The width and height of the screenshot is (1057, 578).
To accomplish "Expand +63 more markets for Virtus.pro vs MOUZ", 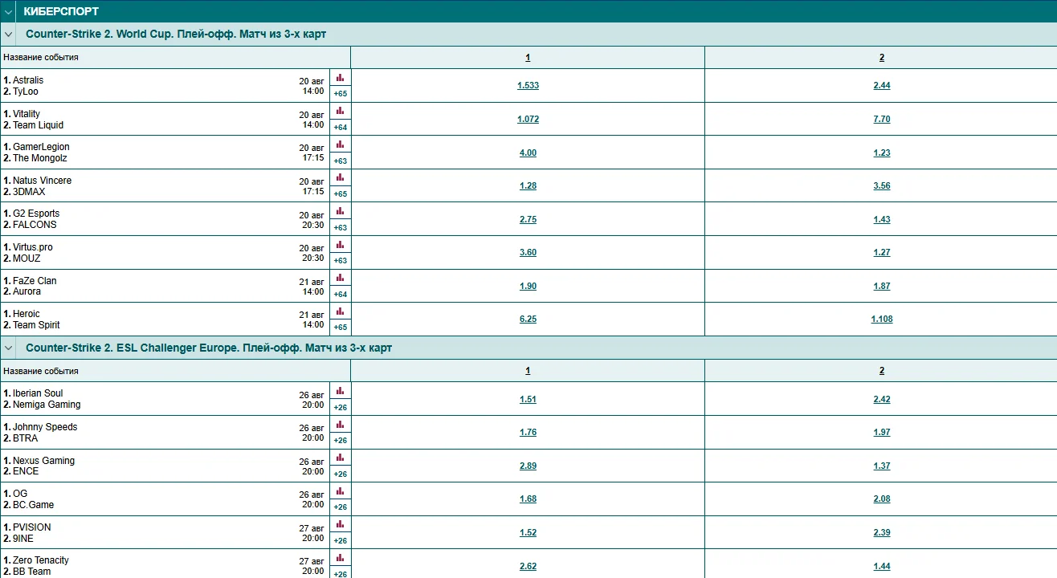I will point(341,261).
